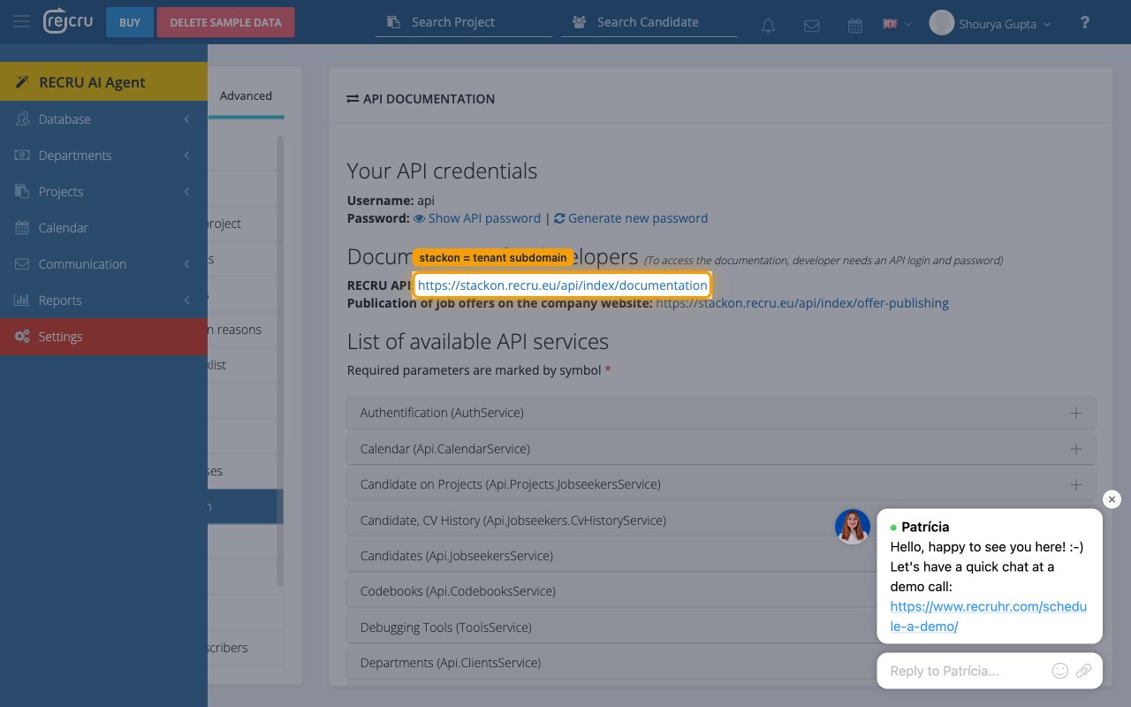Click the Database sidebar icon
The width and height of the screenshot is (1131, 707).
(x=22, y=119)
